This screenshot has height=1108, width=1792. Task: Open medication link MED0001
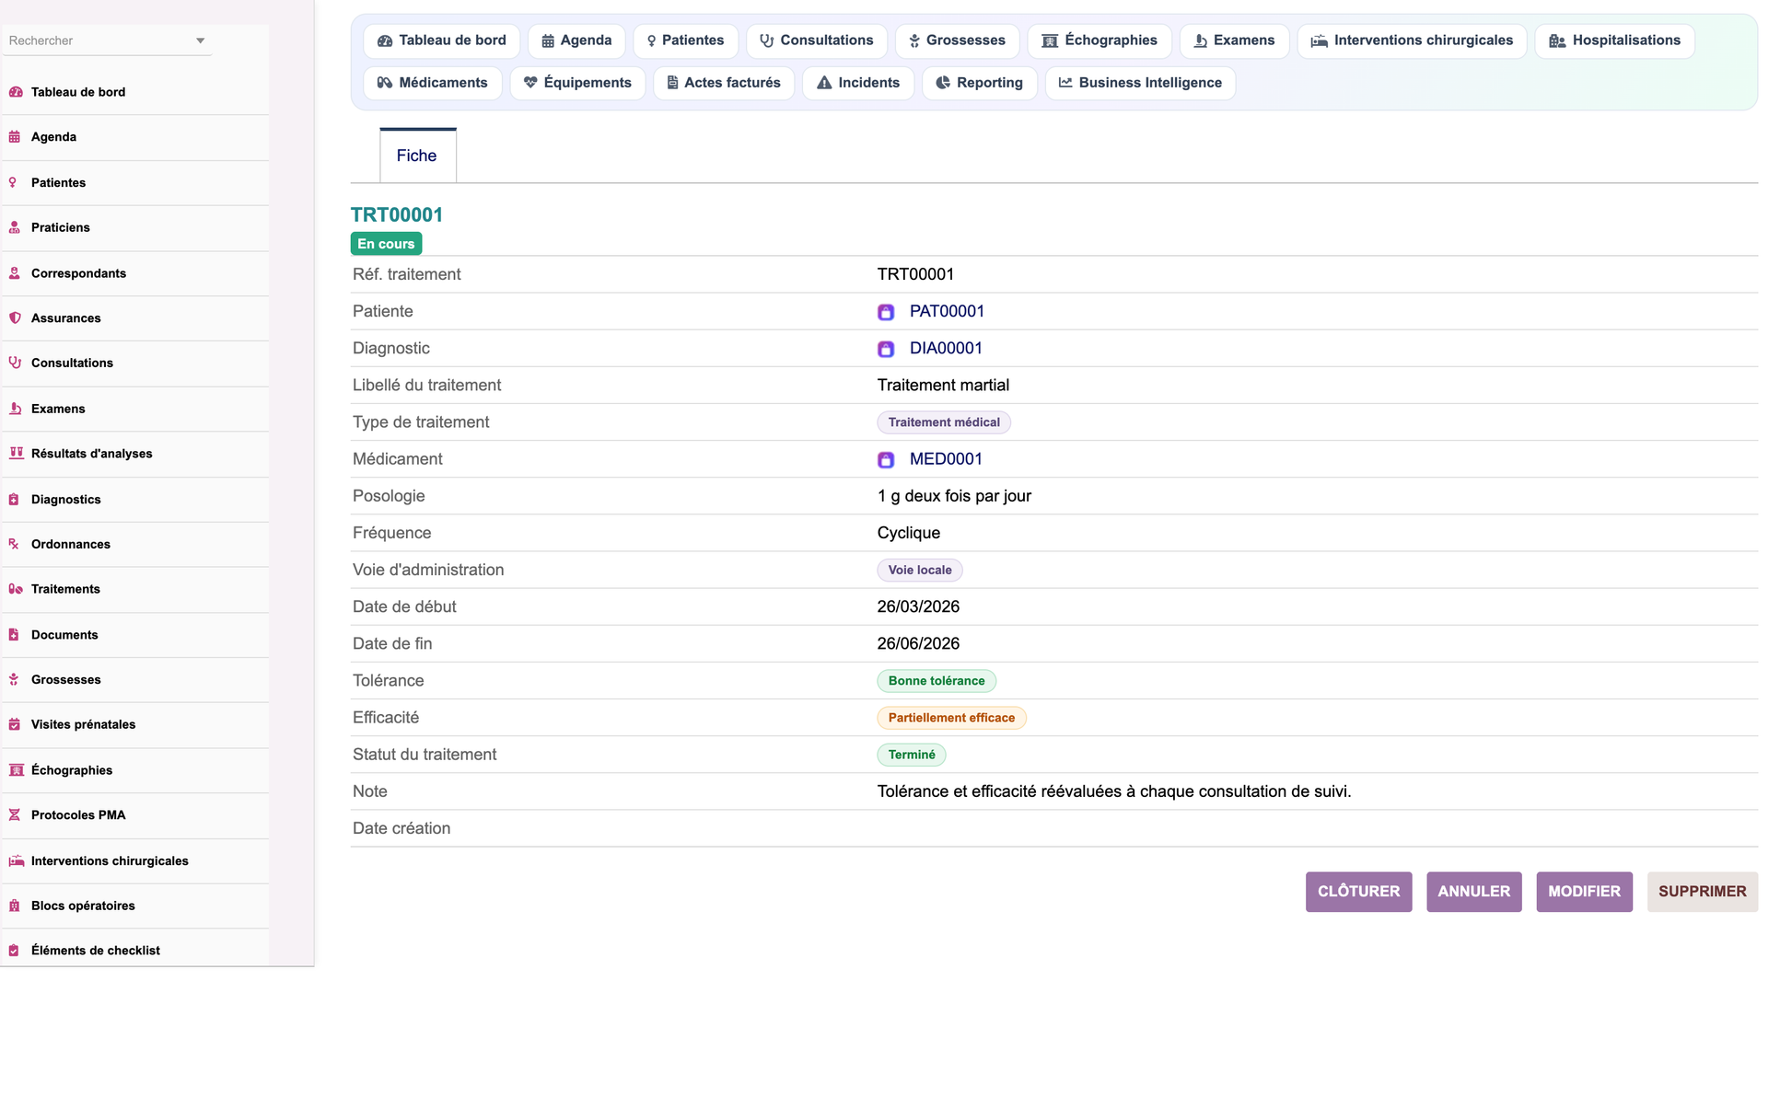point(946,458)
